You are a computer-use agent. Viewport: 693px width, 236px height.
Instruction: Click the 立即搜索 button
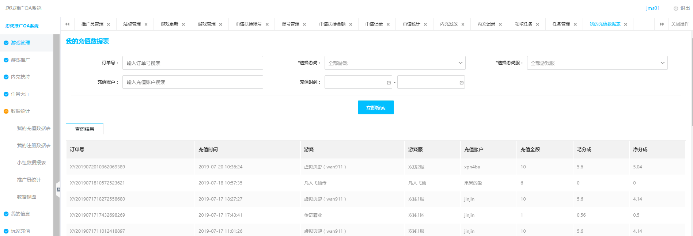375,108
